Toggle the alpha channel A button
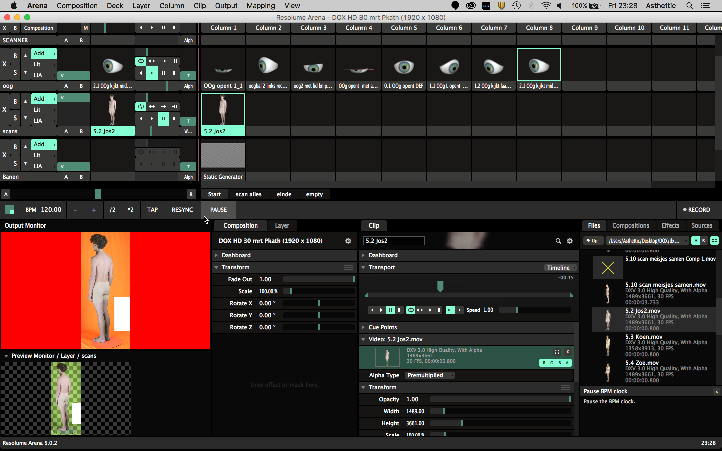The height and width of the screenshot is (451, 722). [567, 363]
